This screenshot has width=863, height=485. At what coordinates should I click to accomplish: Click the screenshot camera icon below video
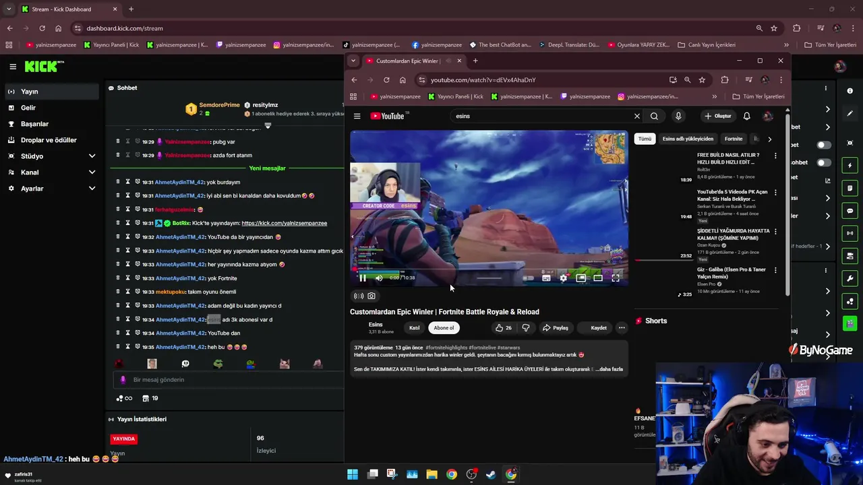371,296
